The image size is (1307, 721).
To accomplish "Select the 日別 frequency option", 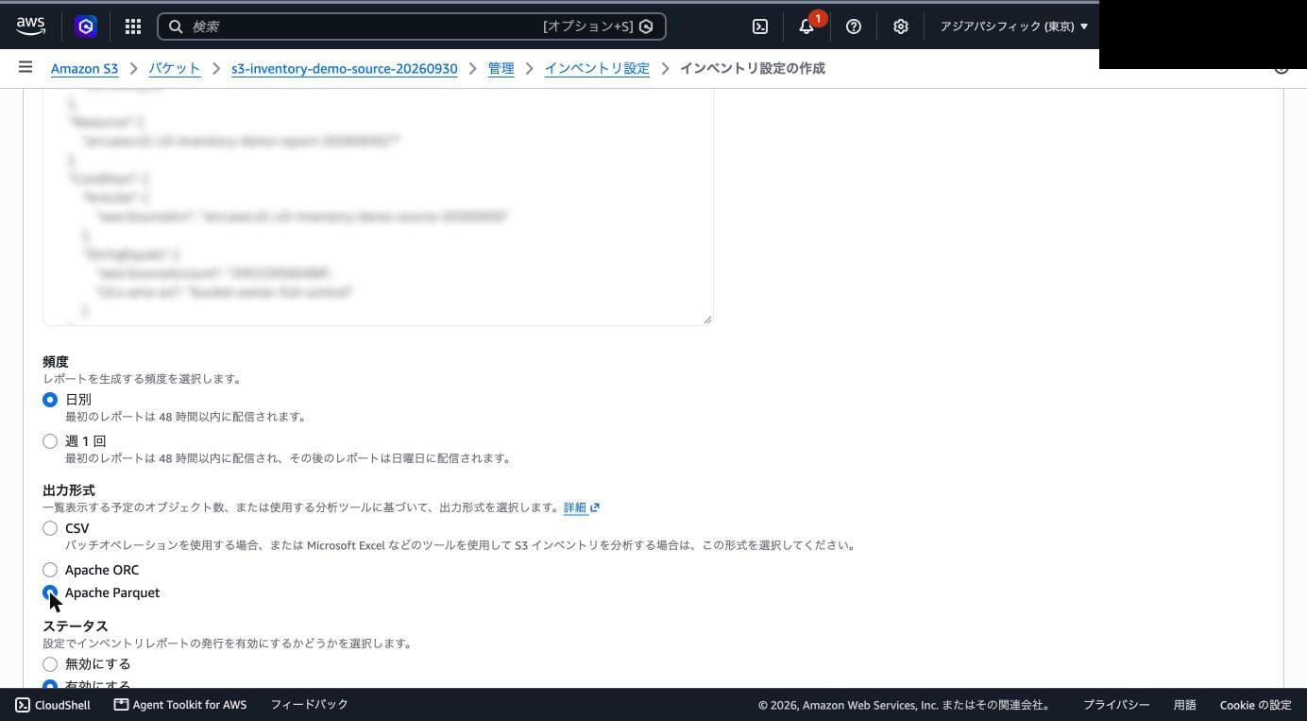I will tap(50, 400).
